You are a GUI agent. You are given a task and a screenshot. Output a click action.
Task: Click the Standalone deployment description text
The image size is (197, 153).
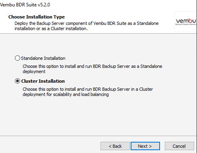(92, 69)
